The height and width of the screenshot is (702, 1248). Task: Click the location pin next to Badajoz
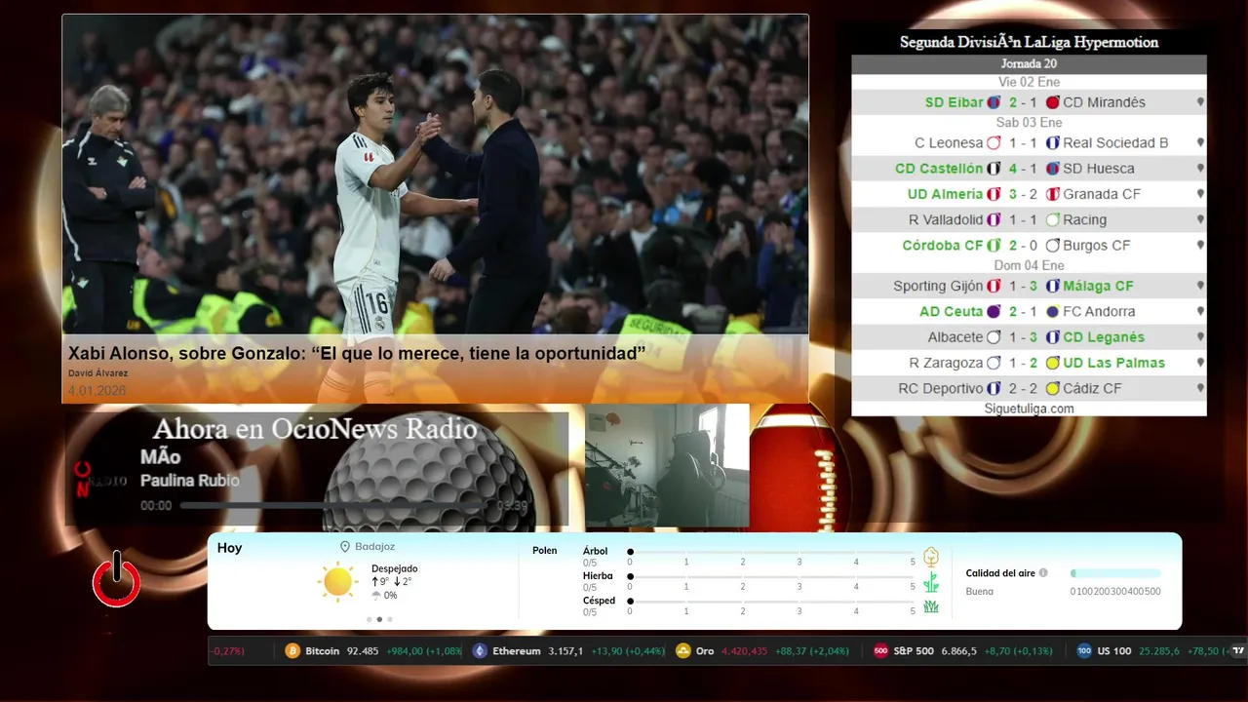tap(345, 547)
